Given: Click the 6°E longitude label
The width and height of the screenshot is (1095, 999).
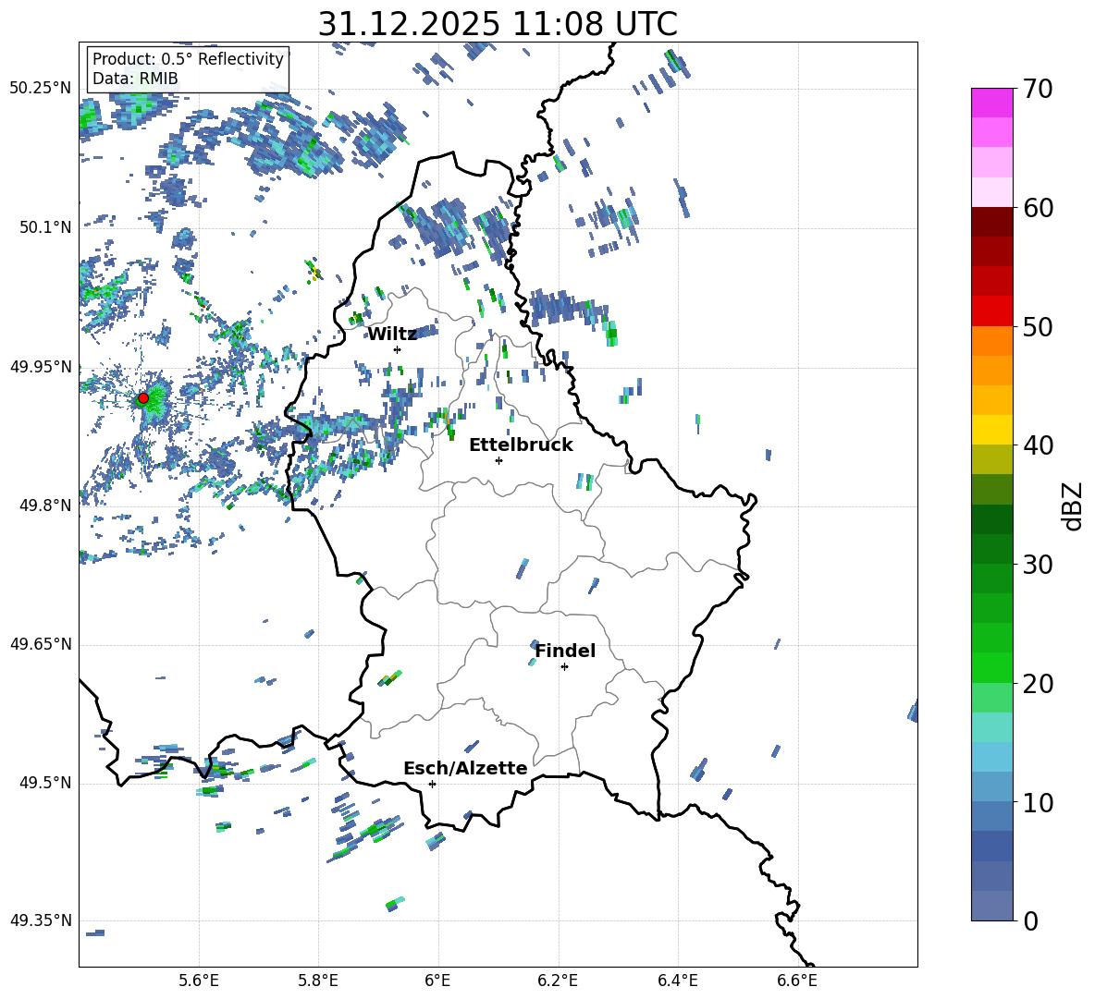Looking at the screenshot, I should (x=437, y=981).
